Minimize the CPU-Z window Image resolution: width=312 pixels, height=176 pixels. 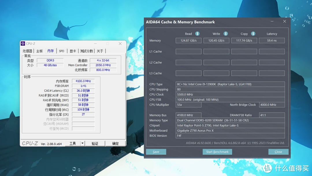(96, 44)
